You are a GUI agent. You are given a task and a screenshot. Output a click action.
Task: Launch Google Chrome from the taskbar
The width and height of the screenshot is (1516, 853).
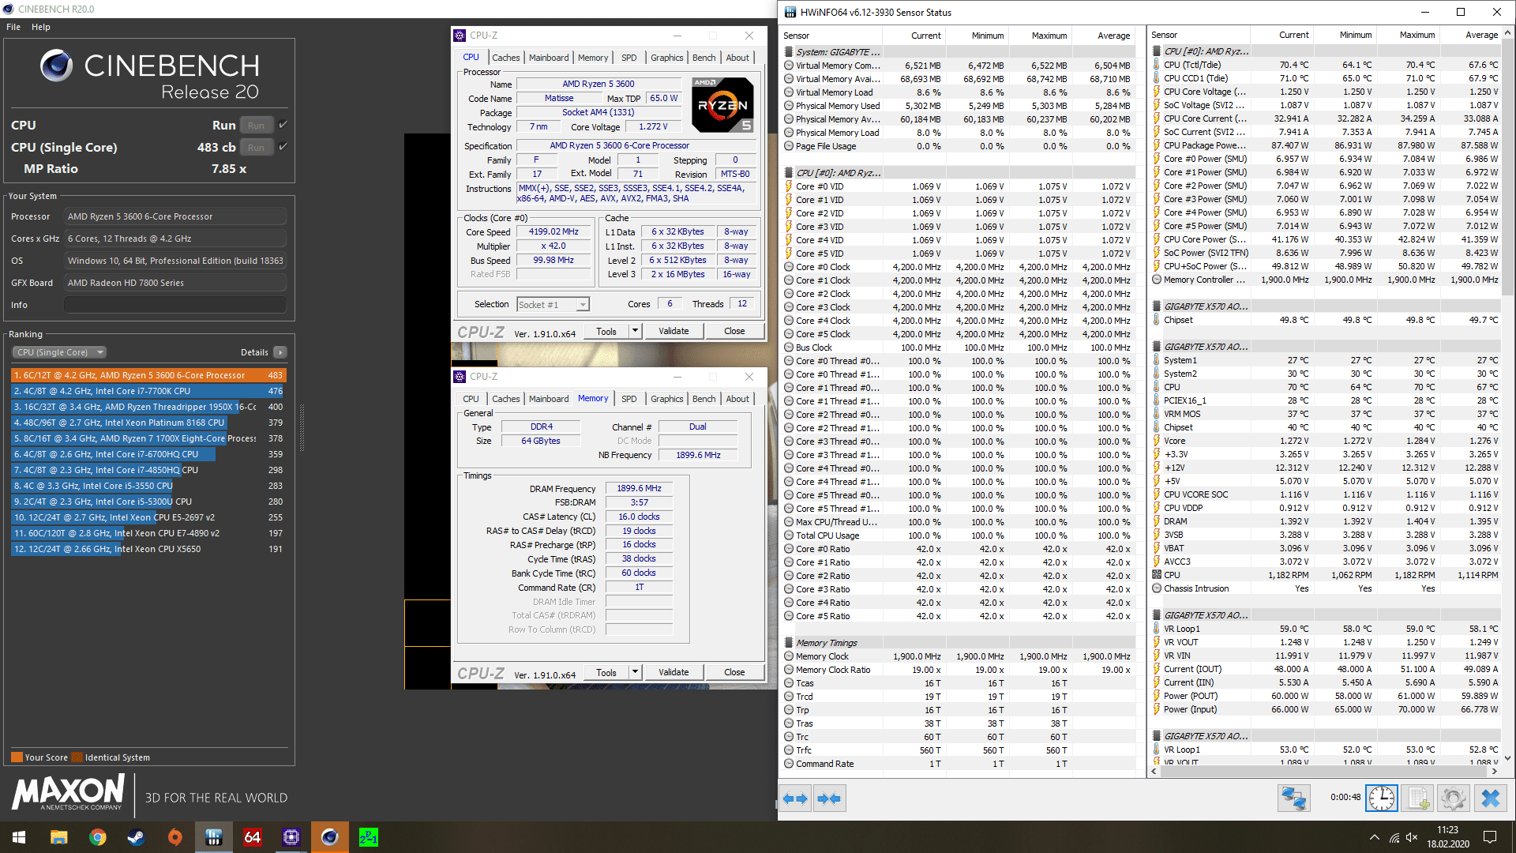[97, 837]
